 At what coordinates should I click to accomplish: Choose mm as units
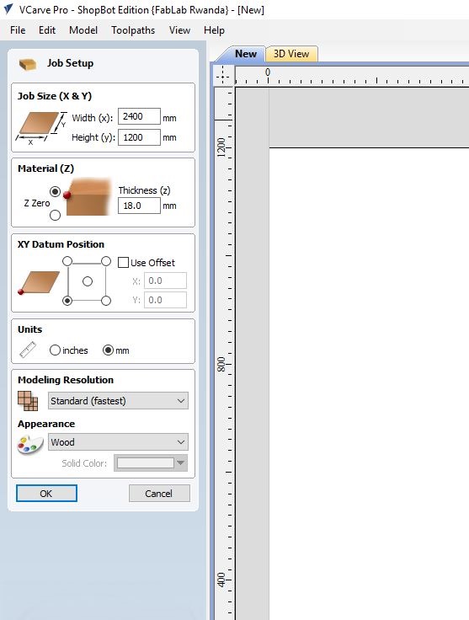tap(108, 350)
